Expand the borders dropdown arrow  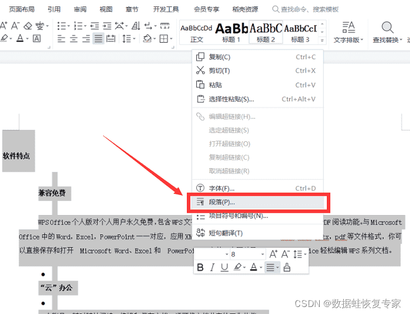tap(171, 39)
